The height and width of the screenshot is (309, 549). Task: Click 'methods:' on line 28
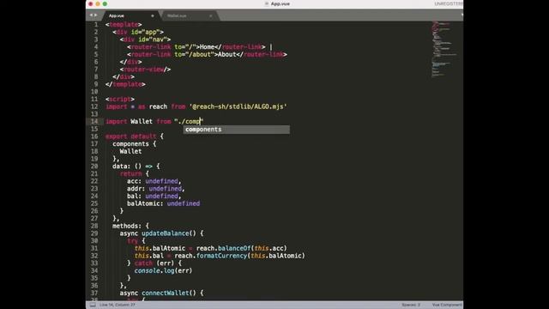(127, 226)
